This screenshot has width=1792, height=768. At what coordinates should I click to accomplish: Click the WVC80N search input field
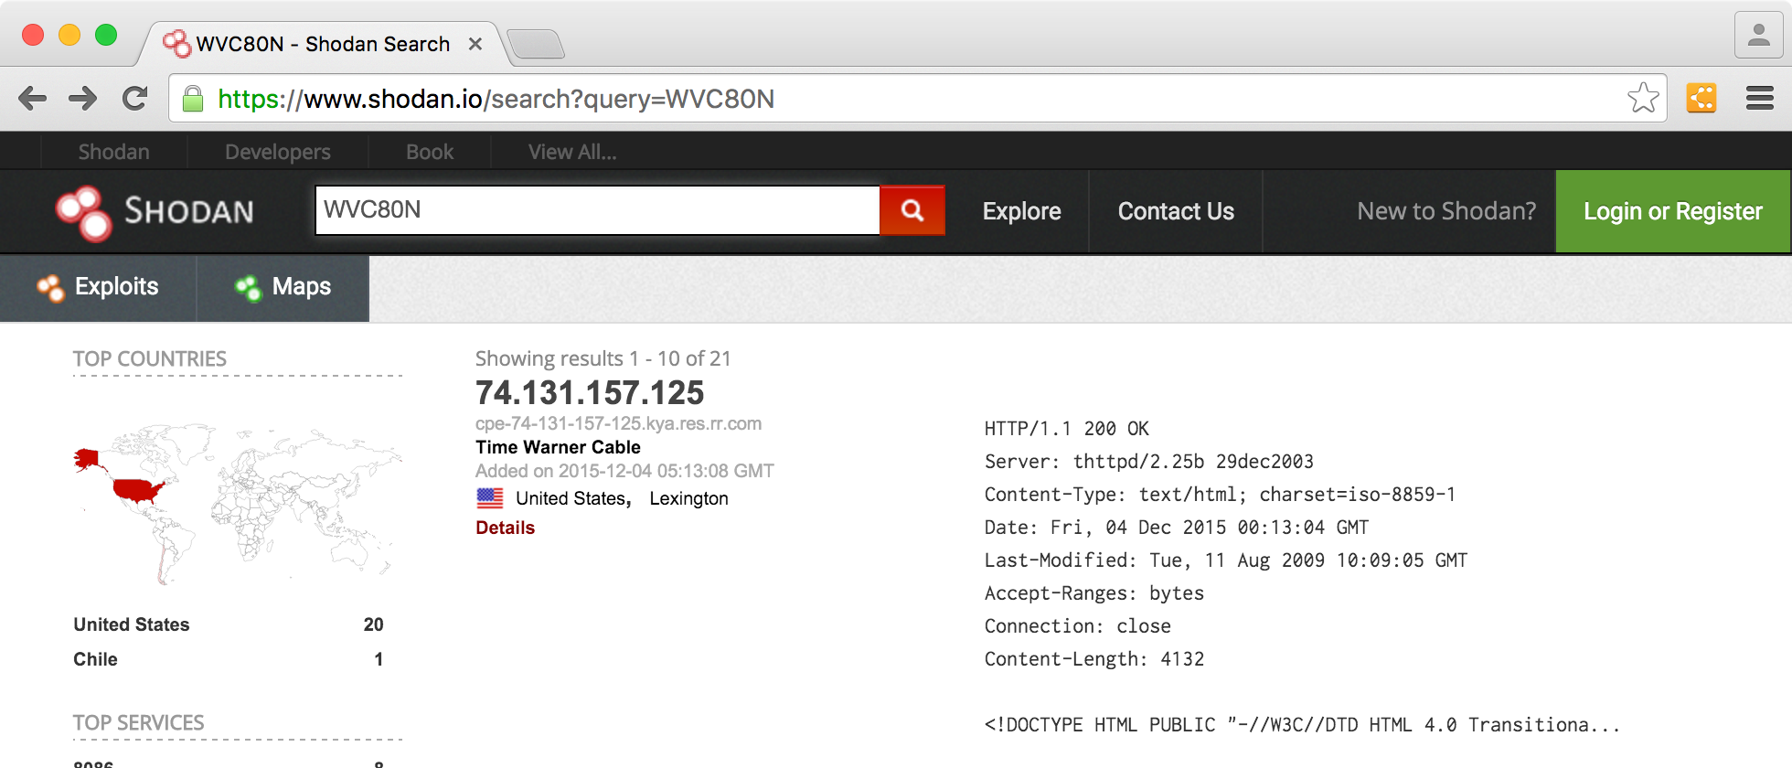coord(597,210)
